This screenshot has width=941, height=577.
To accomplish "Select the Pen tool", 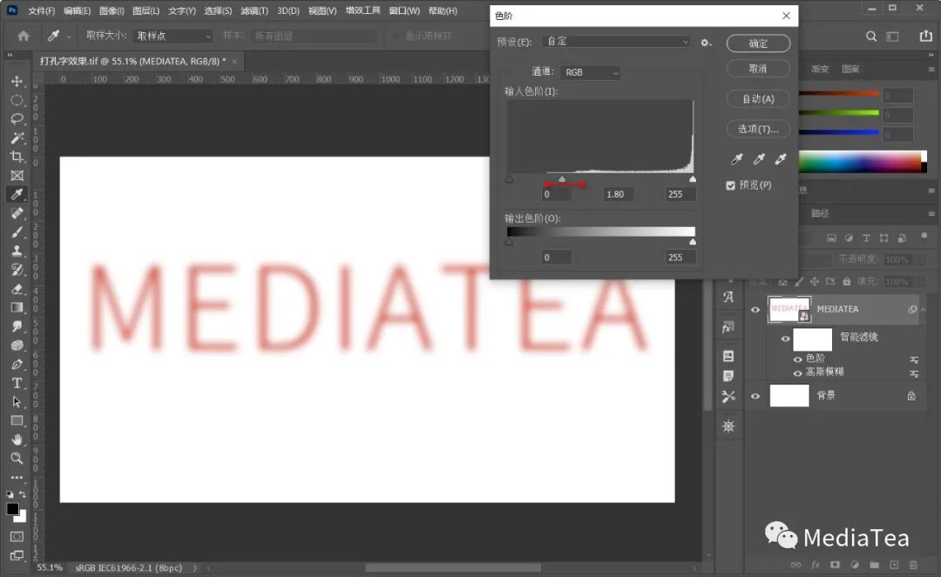I will coord(17,365).
